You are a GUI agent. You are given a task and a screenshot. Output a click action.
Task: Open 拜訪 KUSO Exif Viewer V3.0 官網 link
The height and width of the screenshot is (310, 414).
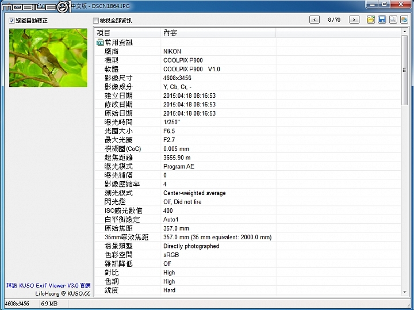pyautogui.click(x=48, y=285)
